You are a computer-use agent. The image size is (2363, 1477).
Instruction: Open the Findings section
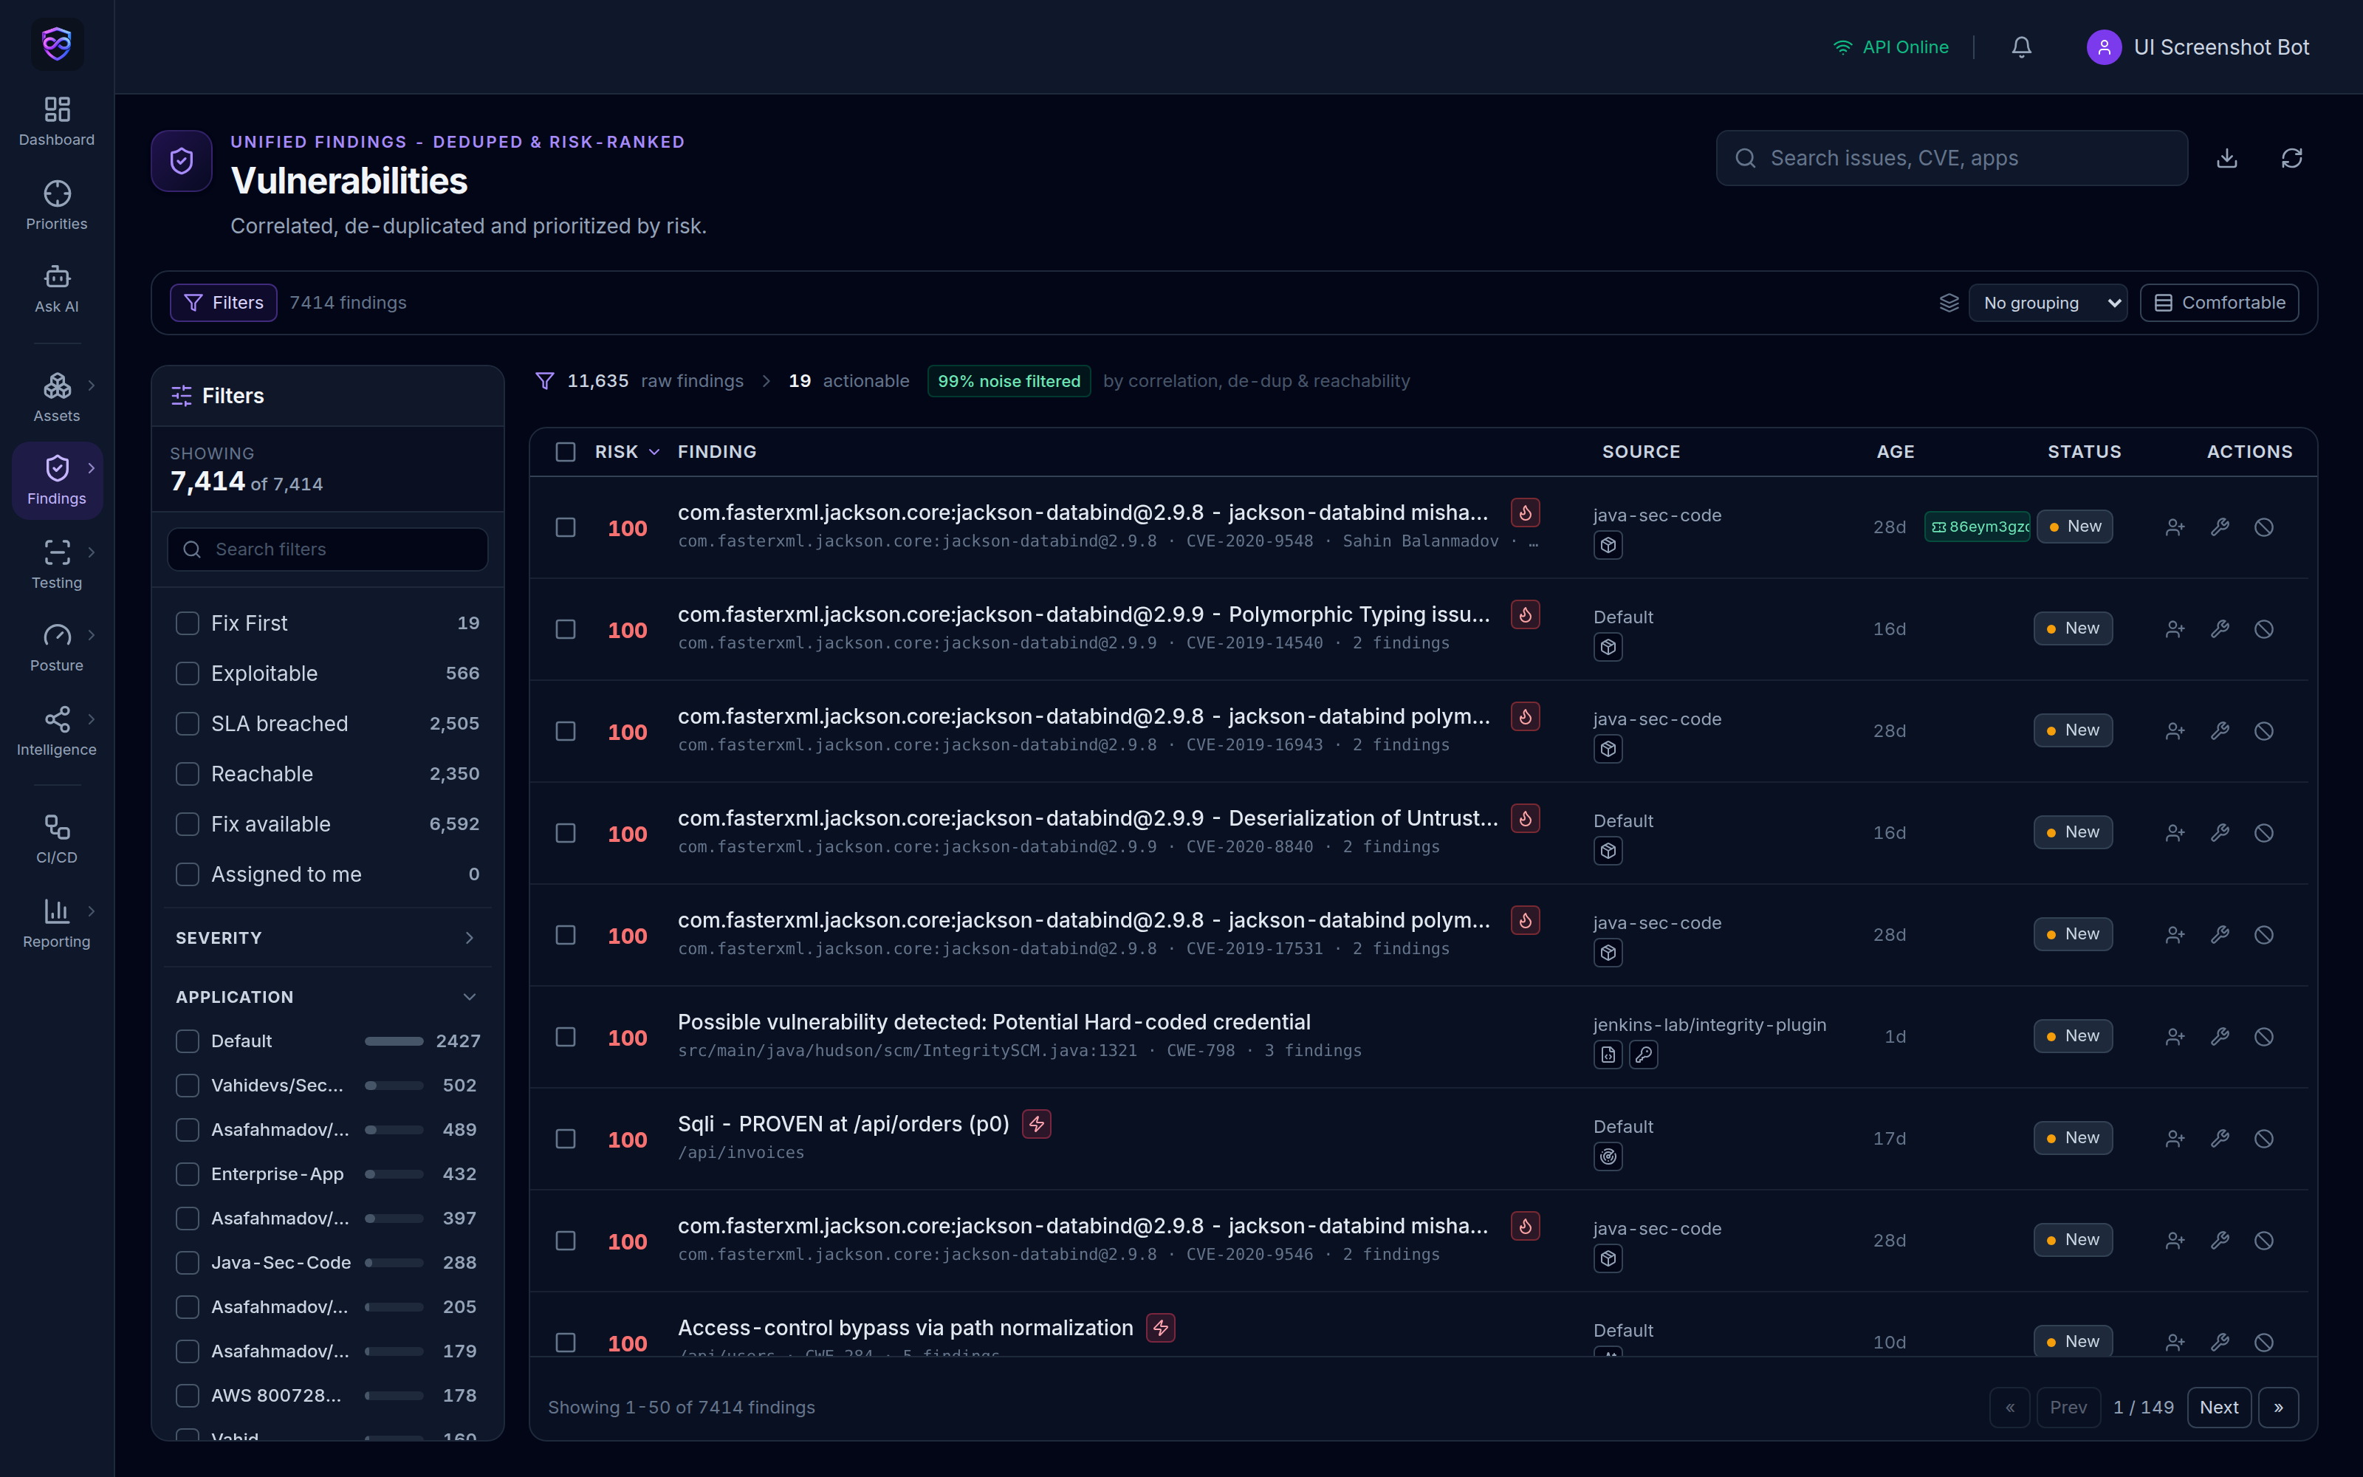click(x=57, y=481)
